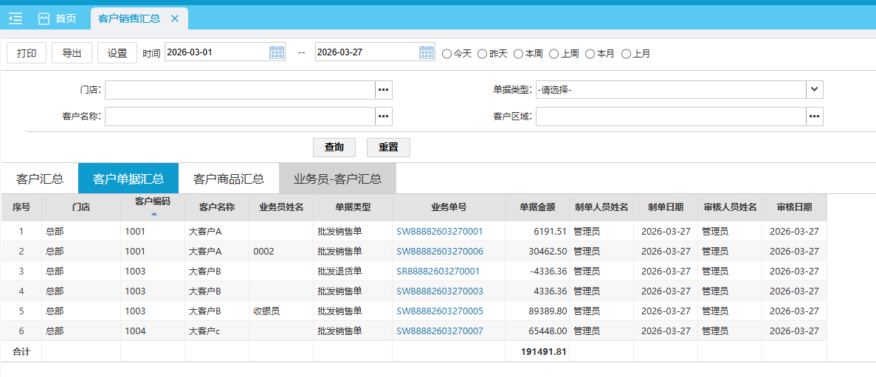Collapse the sidebar menu icon
This screenshot has width=876, height=377.
pyautogui.click(x=15, y=18)
